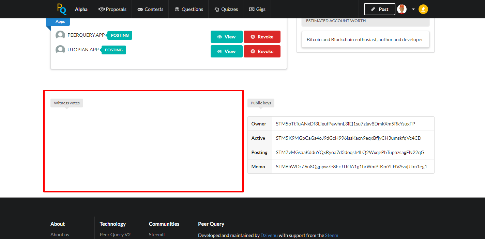Click UTOPIAN.APP name text
The width and height of the screenshot is (485, 239).
pos(83,50)
